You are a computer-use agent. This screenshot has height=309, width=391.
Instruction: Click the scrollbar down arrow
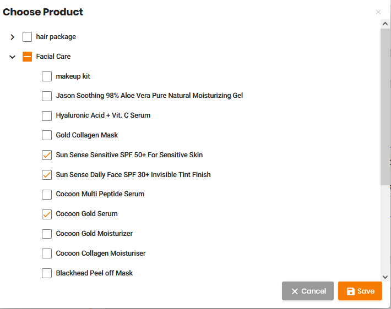385,277
